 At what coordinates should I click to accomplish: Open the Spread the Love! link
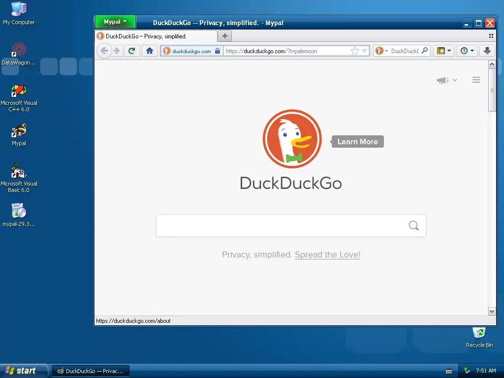pos(327,254)
